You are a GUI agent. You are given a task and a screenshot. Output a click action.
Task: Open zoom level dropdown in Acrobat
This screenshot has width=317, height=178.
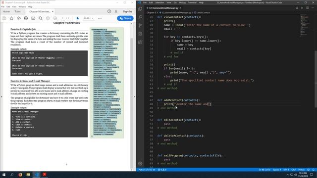(x=93, y=18)
